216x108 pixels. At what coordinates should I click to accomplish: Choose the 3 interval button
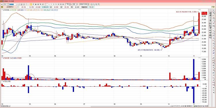tap(54, 4)
